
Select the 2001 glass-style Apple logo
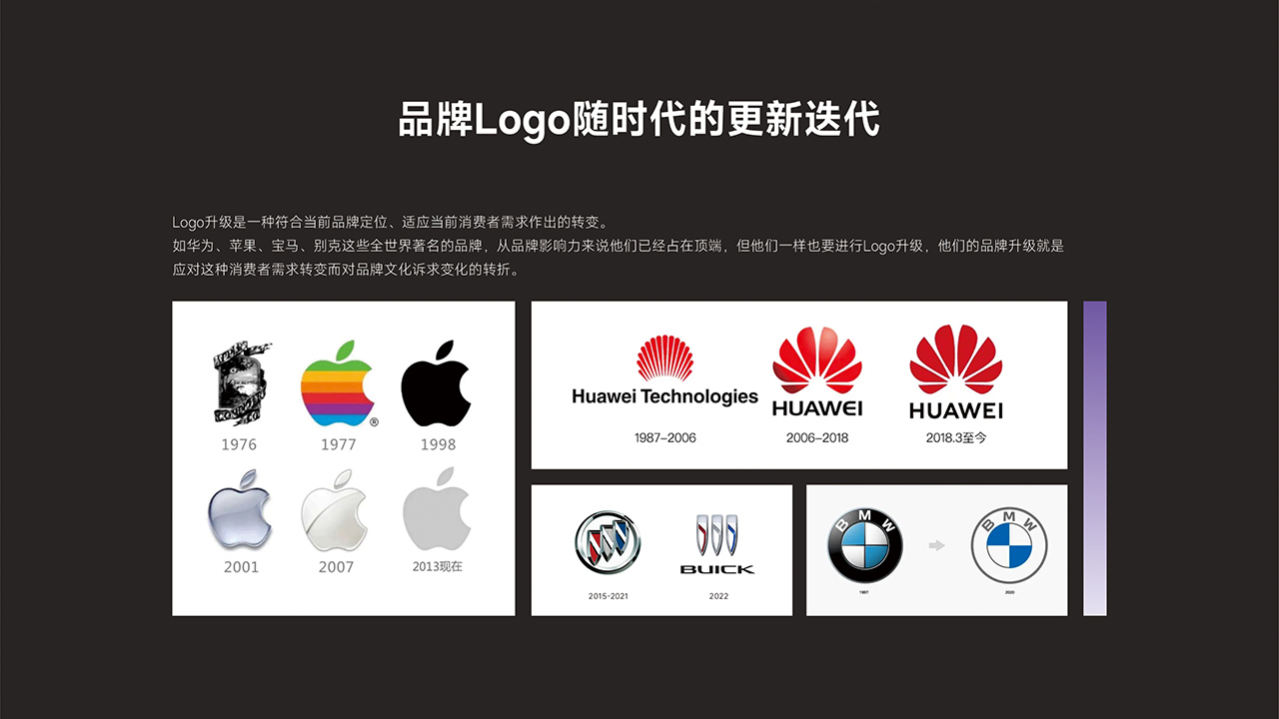[x=240, y=515]
